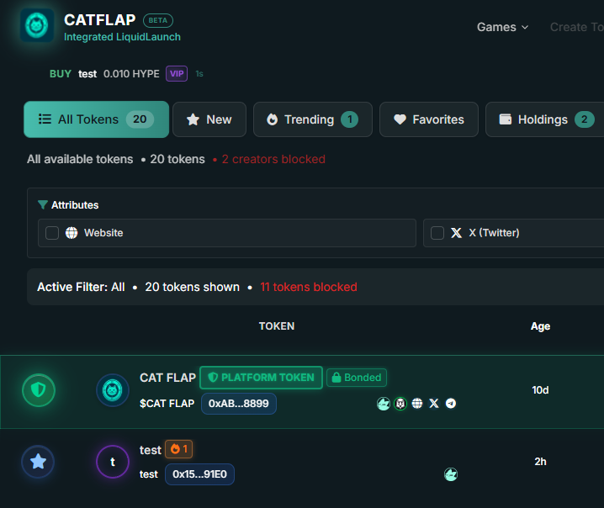Screen dimensions: 604x508
Task: Copy the contract address 0x15...91E0
Action: 199,474
